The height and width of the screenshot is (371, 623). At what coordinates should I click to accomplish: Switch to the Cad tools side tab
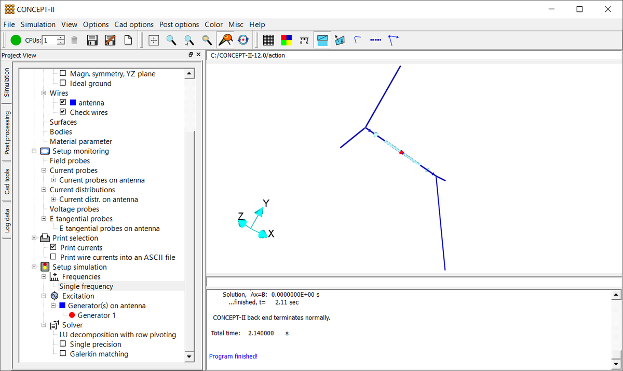pos(7,182)
